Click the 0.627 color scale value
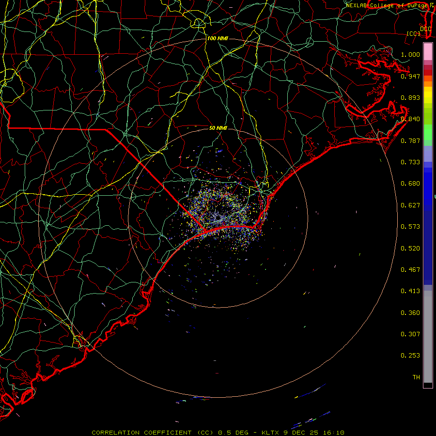Screen dimensions: 436x436 click(x=410, y=205)
